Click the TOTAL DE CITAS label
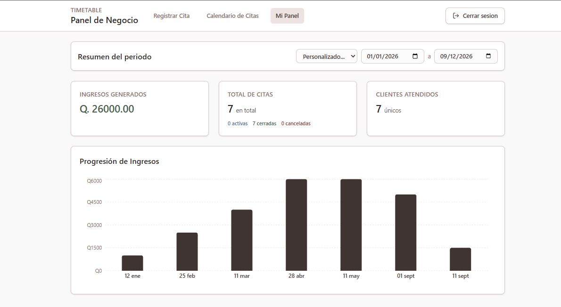561x307 pixels. tap(250, 94)
